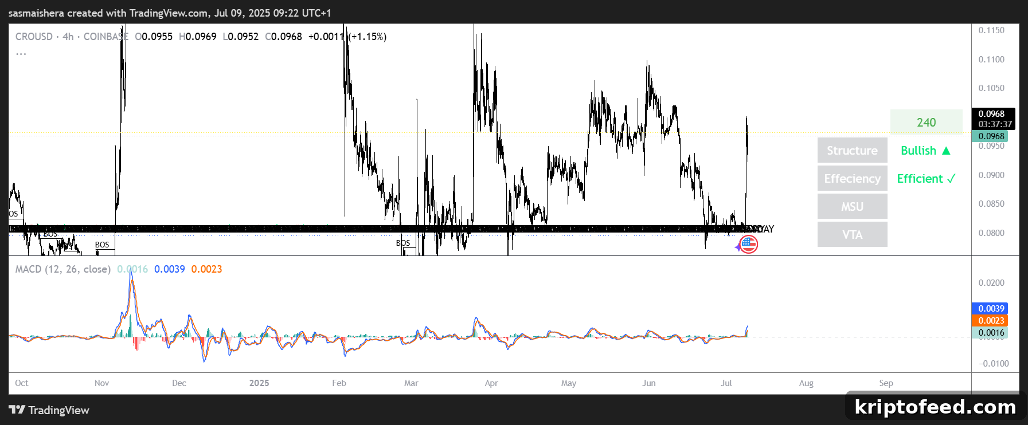Click the low value L0.0952 in the legend

click(241, 37)
